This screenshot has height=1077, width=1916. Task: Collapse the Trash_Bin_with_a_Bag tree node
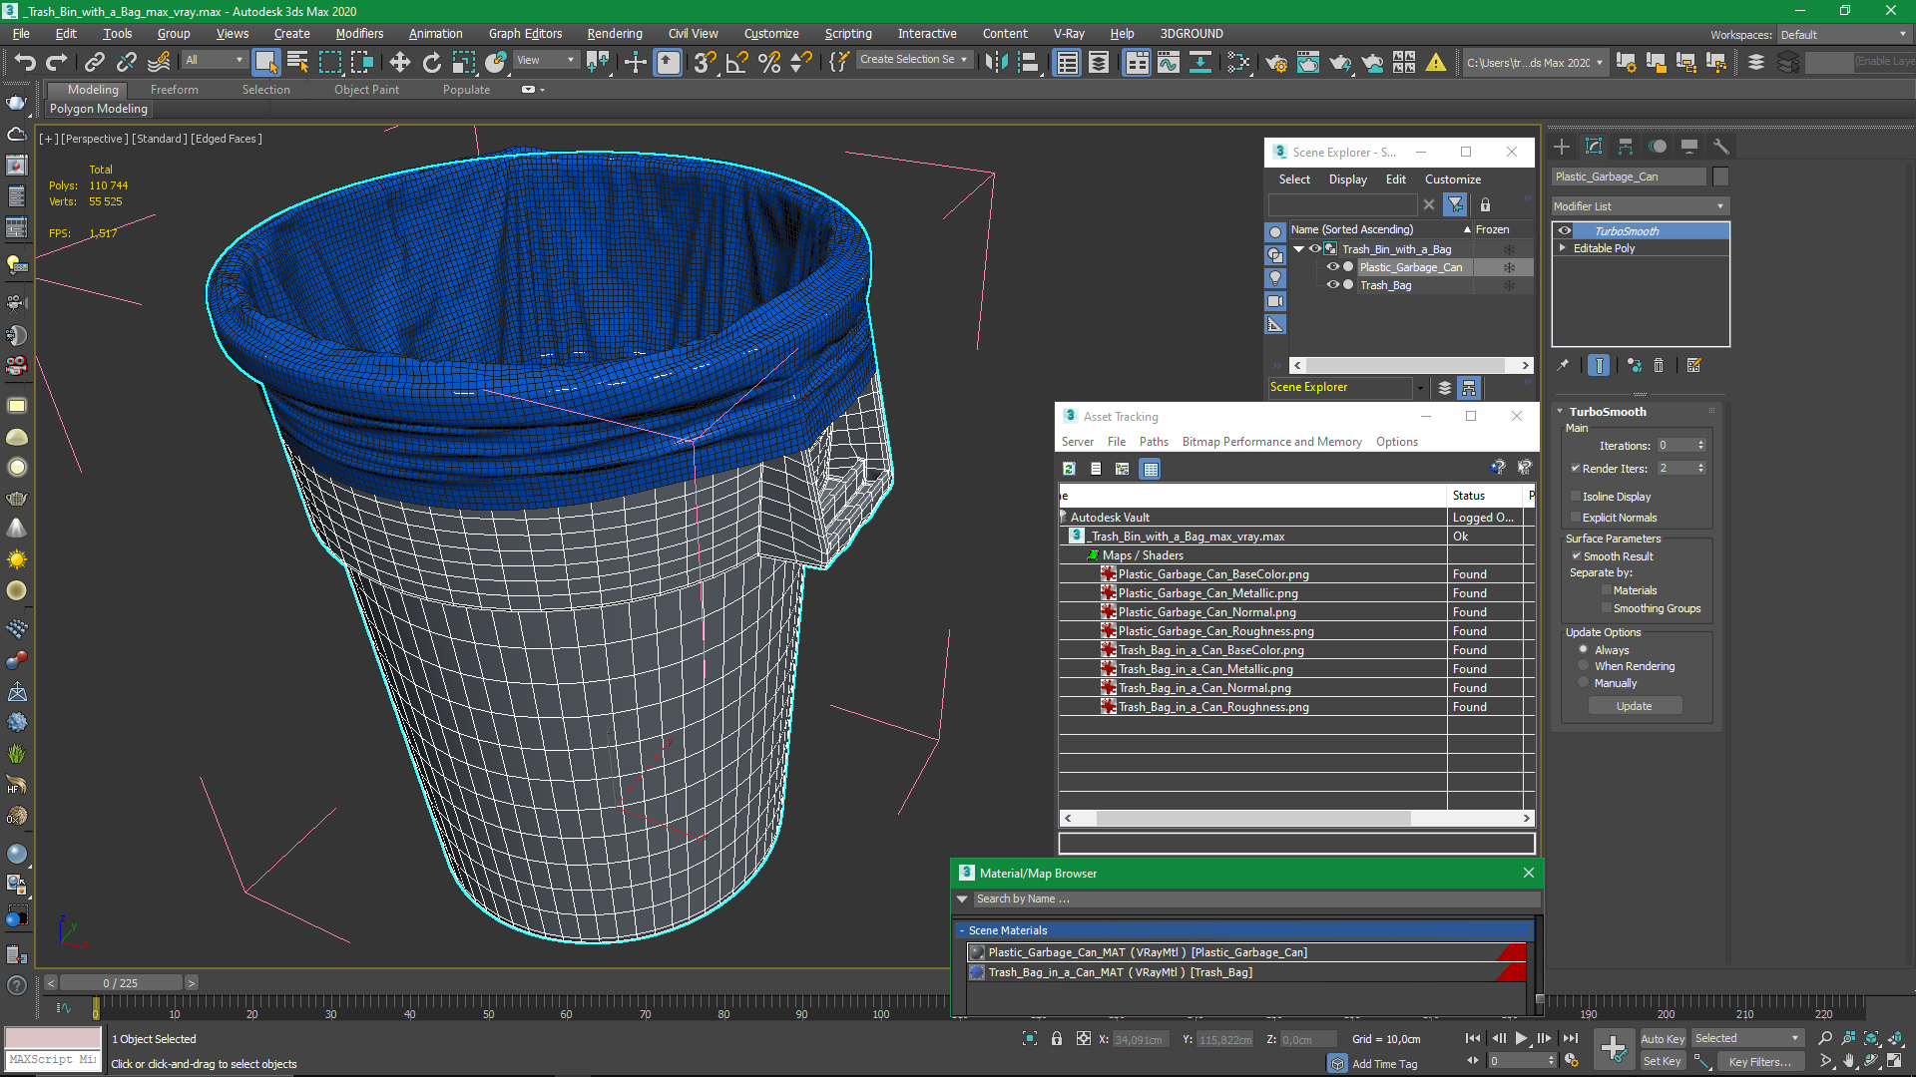coord(1299,249)
